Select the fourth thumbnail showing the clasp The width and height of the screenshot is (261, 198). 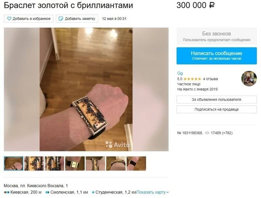75,163
